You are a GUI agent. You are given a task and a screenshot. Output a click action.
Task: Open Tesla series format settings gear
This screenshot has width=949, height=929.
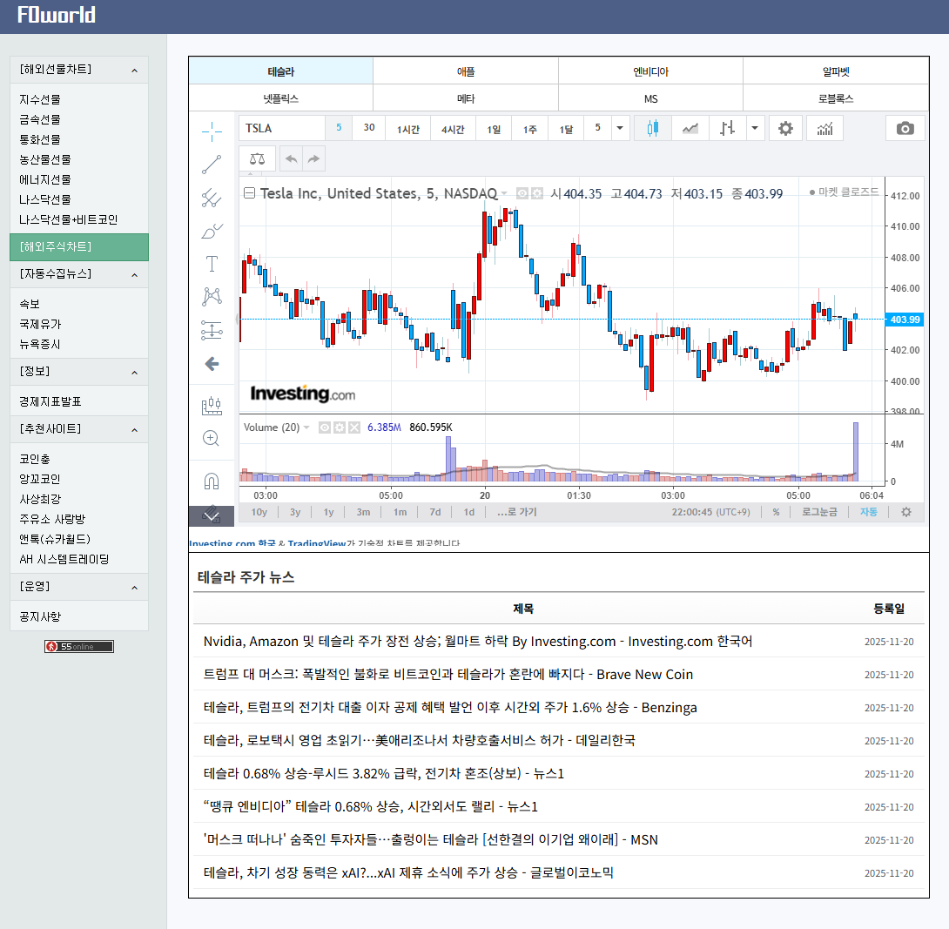pos(537,193)
